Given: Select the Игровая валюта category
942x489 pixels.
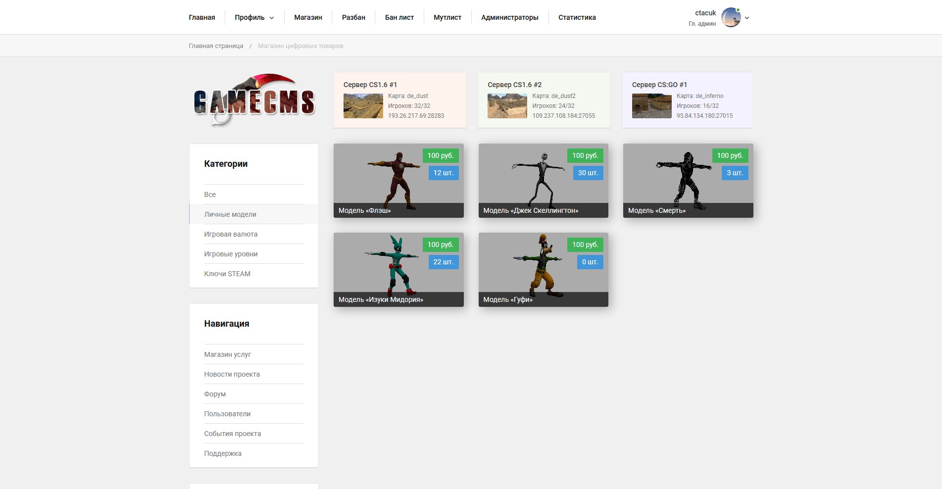Looking at the screenshot, I should click(231, 234).
